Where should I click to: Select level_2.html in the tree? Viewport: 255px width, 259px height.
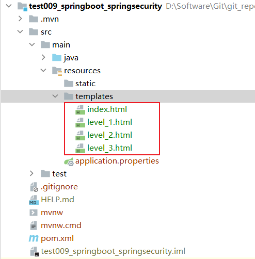(109, 135)
